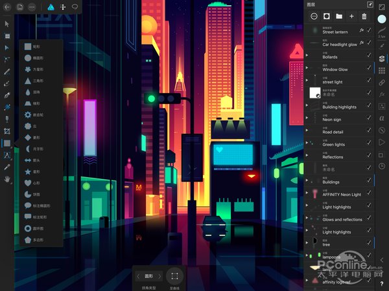389x291 pixels.
Task: Open the Swatches grid studio
Action: click(x=382, y=70)
